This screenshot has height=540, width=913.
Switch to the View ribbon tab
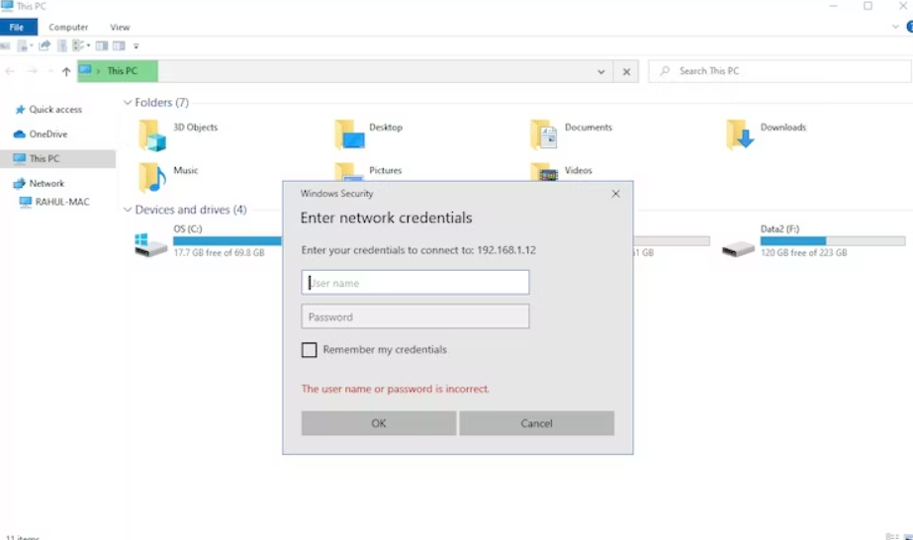click(120, 27)
